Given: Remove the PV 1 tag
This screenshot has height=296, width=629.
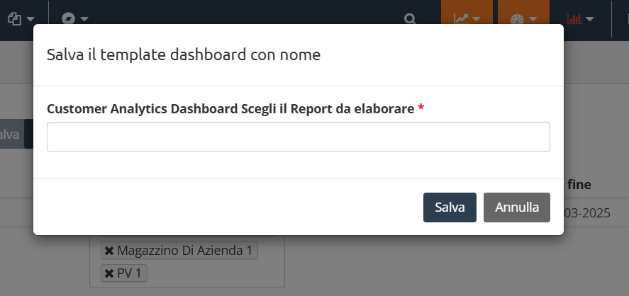Looking at the screenshot, I should [x=109, y=273].
